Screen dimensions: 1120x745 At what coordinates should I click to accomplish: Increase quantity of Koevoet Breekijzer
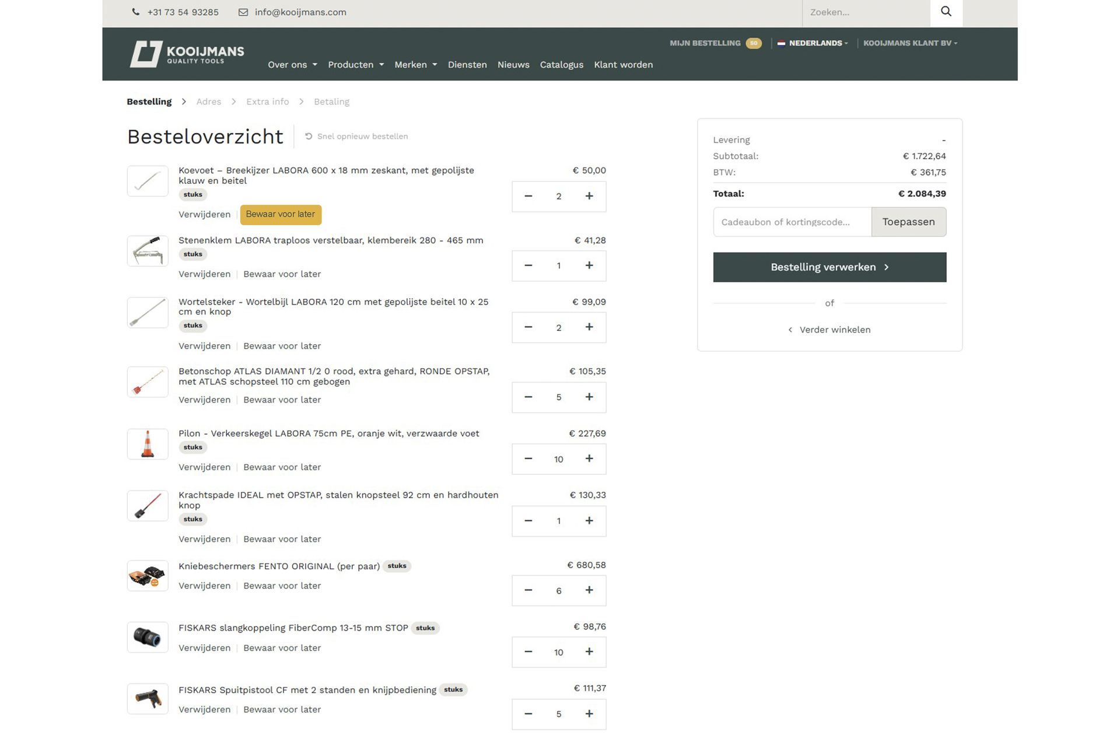[x=589, y=197]
